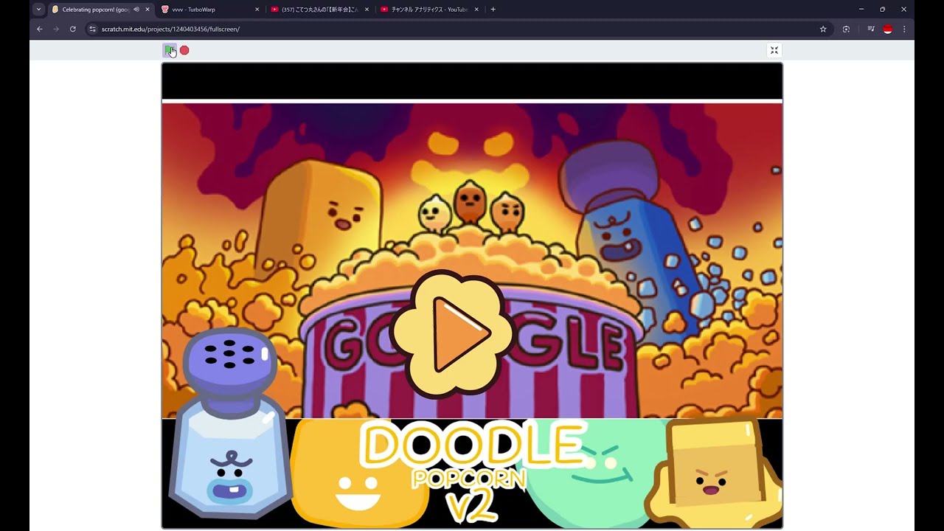Open the tab search dropdown arrow
This screenshot has height=531, width=944.
[x=38, y=10]
